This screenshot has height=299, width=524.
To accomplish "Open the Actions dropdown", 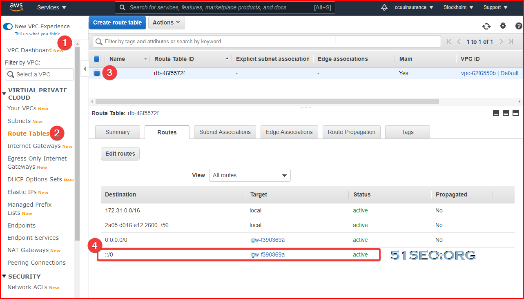I will pyautogui.click(x=167, y=22).
